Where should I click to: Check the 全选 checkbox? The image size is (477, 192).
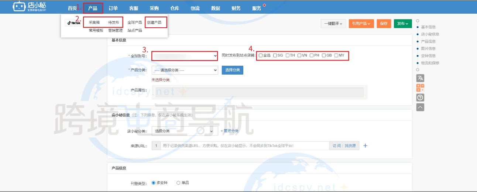261,55
